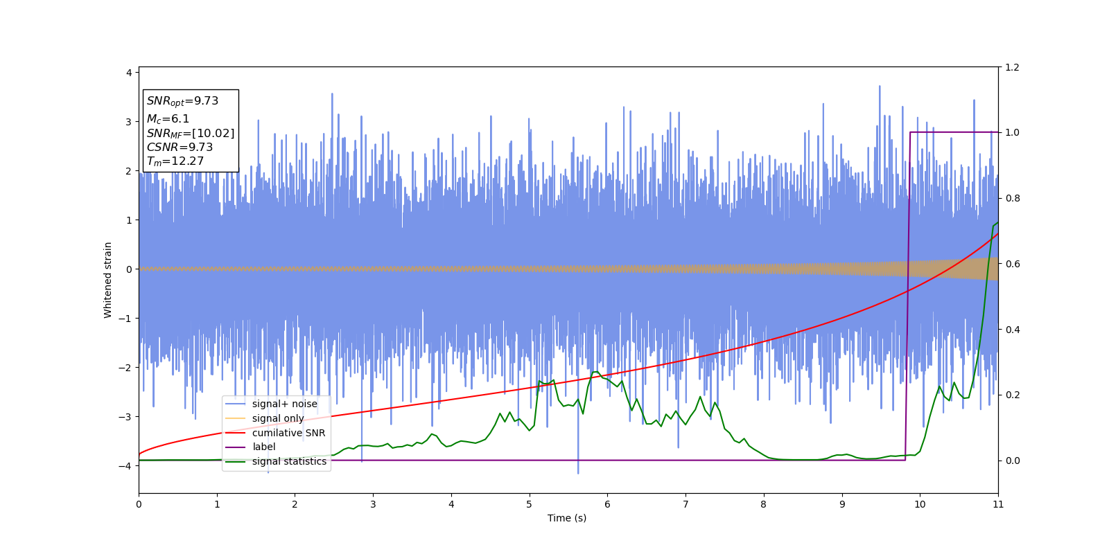Screen dimensions: 1109x554
Task: Click the blue line swatch for signal+ noise
Action: [236, 404]
